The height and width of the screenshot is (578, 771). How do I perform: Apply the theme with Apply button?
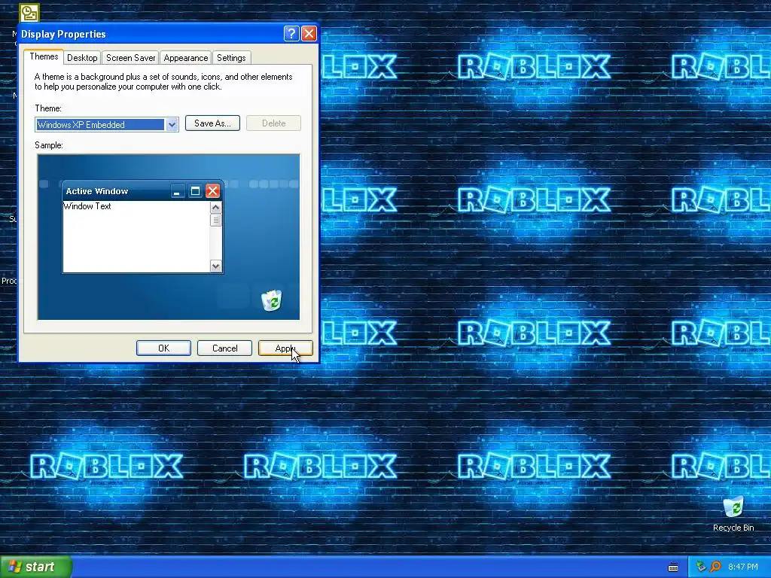point(285,348)
